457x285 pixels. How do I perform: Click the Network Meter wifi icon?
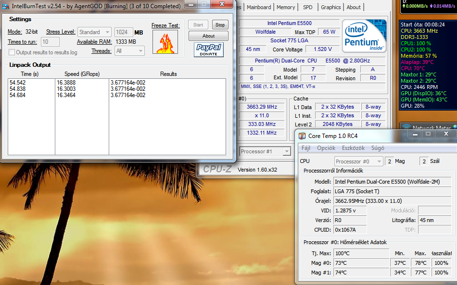click(x=406, y=127)
